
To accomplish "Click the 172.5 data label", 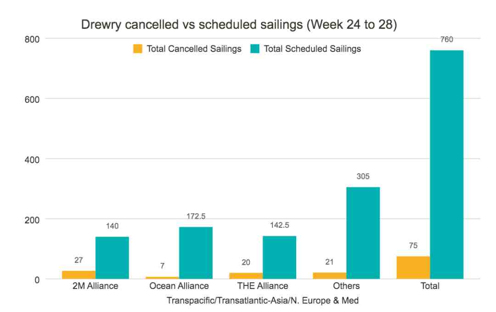I will click(196, 216).
